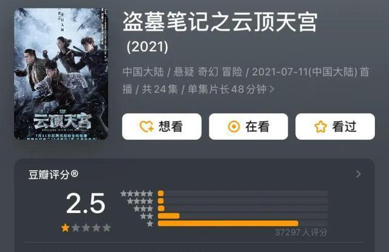Screen dimensions: 389x252
Task: Click the single-star row icon in histogram
Action: pos(150,223)
